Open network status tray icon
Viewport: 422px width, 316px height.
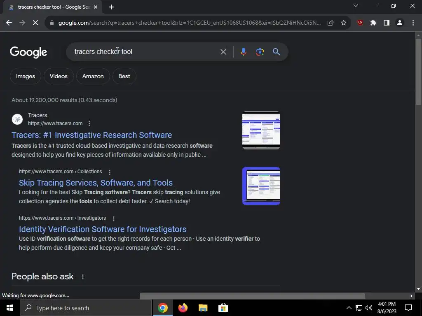[x=359, y=308]
